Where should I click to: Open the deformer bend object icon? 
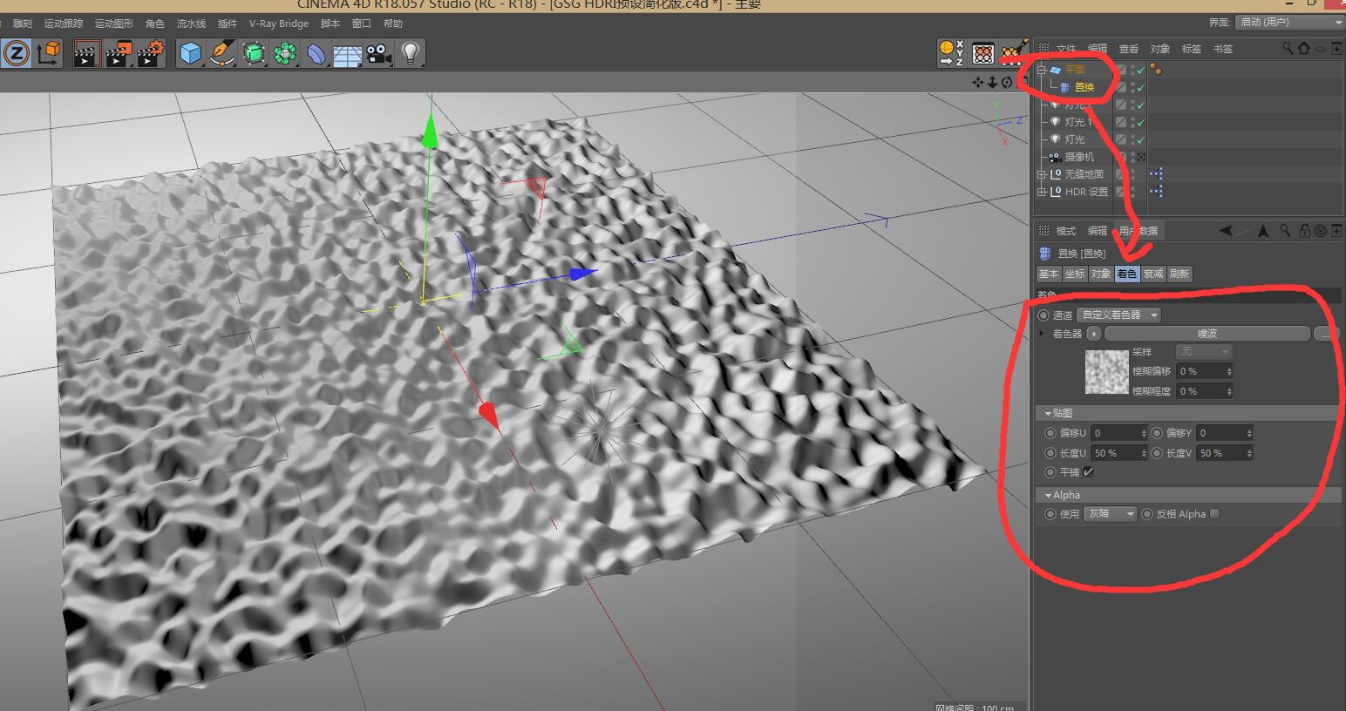(316, 53)
